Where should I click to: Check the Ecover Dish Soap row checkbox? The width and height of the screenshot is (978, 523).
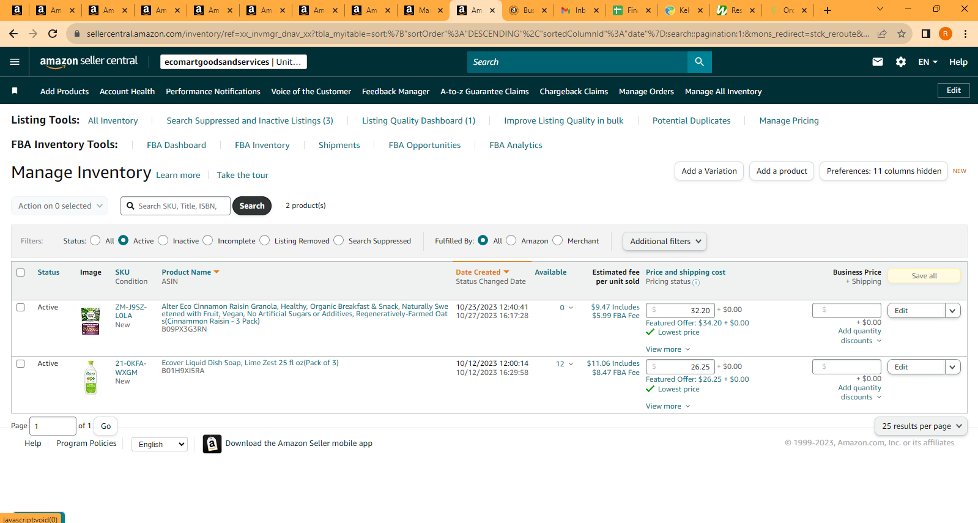[x=21, y=364]
